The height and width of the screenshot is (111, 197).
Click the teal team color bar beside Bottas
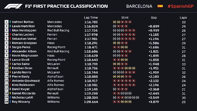[10, 22]
